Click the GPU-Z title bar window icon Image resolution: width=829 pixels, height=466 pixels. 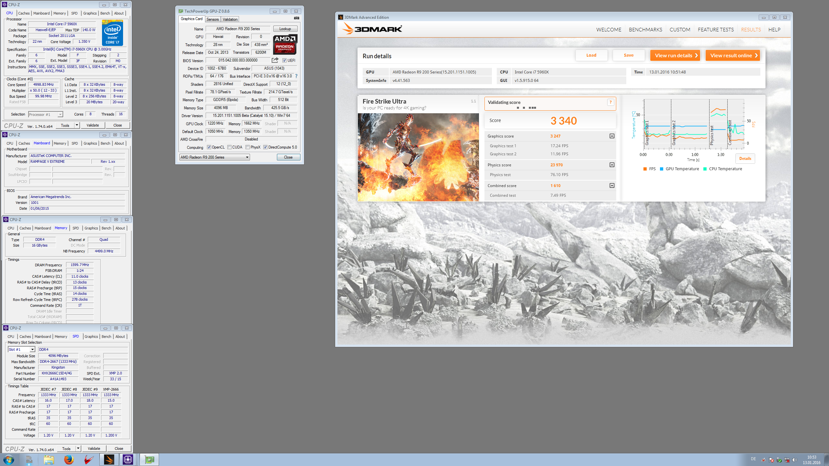181,11
